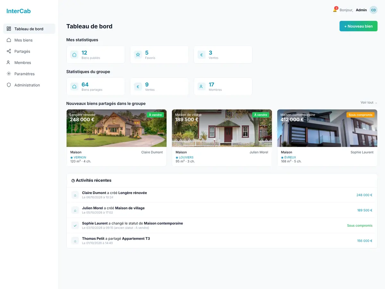Click the + Nouveau bien button
The image size is (385, 289).
tap(358, 26)
